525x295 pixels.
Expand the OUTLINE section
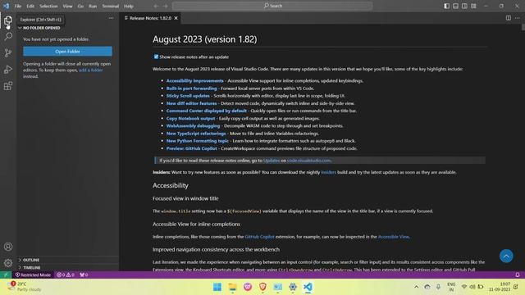29,260
